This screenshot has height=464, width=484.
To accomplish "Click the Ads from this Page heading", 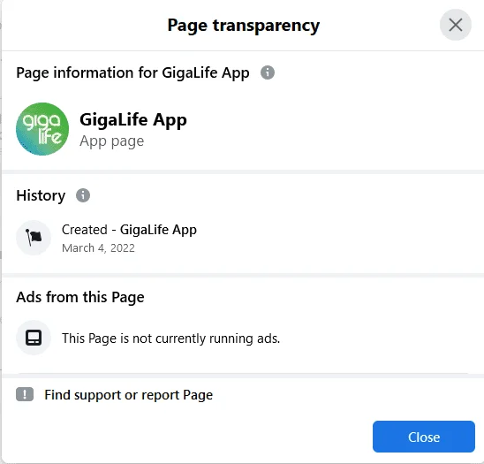I will (80, 297).
